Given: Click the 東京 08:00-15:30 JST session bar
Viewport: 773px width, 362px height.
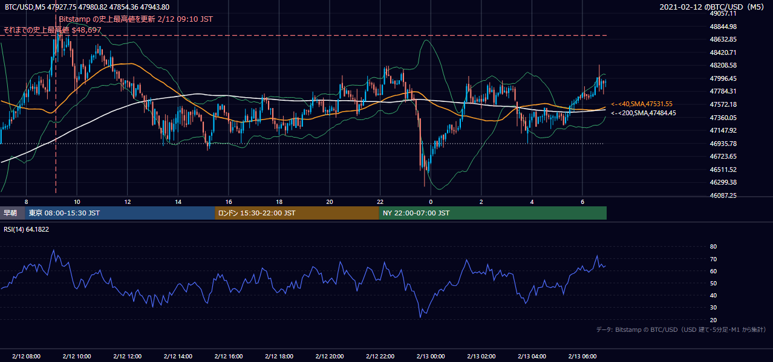Looking at the screenshot, I should [120, 213].
